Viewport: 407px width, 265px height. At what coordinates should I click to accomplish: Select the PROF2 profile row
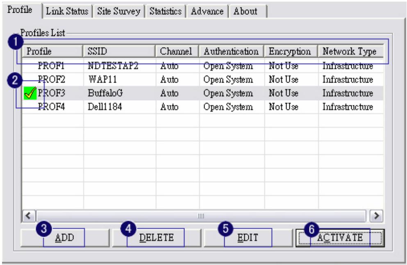click(203, 79)
